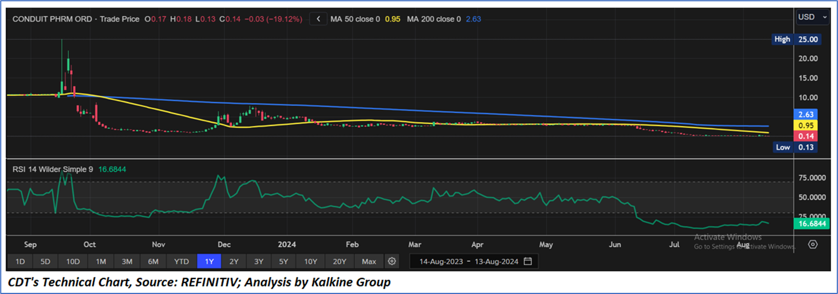Open time range settings gear icon

point(392,261)
